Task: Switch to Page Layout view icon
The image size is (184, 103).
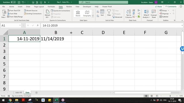Action: 152,96
